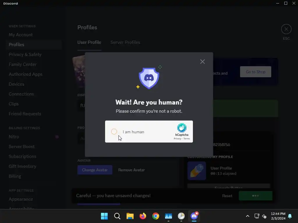Image resolution: width=298 pixels, height=223 pixels.
Task: Close settings with the ESC circle button
Action: pyautogui.click(x=286, y=29)
